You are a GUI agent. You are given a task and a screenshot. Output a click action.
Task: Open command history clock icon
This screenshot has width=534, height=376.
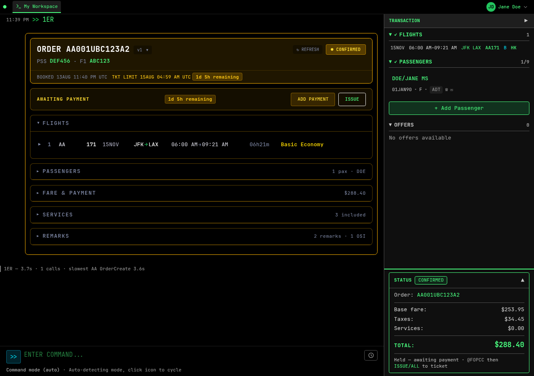(371, 355)
